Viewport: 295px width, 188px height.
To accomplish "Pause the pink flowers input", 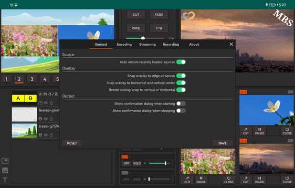I will click(x=201, y=180).
